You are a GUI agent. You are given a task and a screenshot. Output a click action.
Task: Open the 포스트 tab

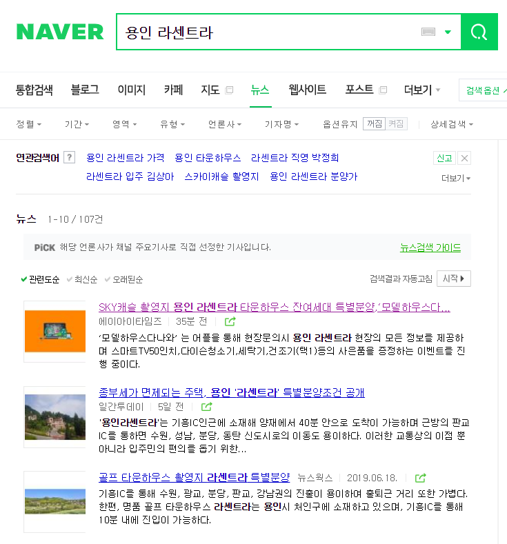click(359, 90)
